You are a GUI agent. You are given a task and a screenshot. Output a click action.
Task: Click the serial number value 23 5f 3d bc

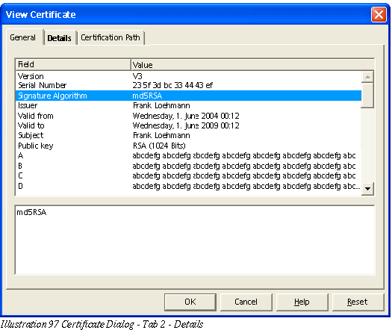[x=172, y=85]
